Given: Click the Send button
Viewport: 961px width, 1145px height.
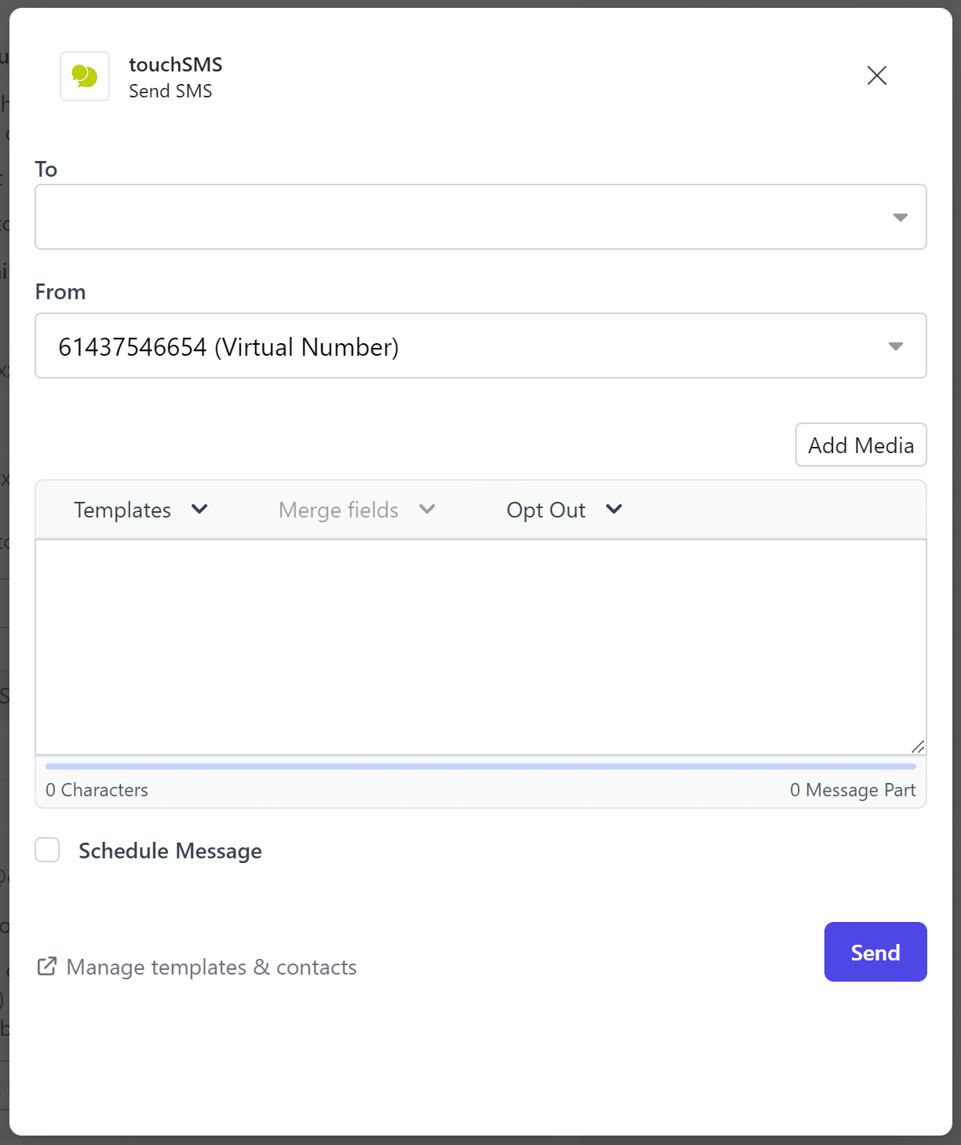Looking at the screenshot, I should click(x=875, y=952).
